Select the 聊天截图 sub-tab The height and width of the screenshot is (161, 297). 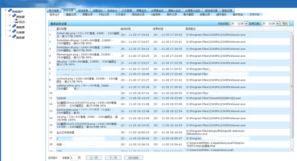pos(189,14)
